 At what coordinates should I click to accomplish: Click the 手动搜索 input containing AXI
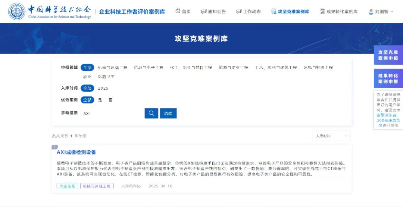coord(112,113)
